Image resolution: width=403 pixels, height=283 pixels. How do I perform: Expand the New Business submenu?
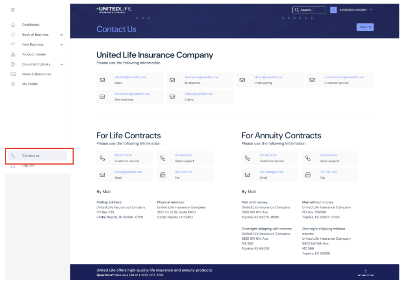coord(62,44)
